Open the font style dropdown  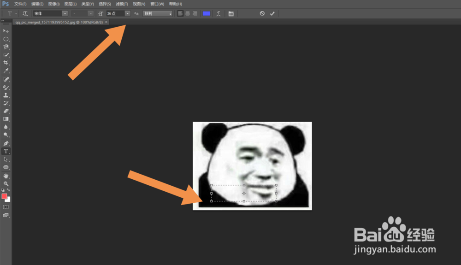point(90,13)
